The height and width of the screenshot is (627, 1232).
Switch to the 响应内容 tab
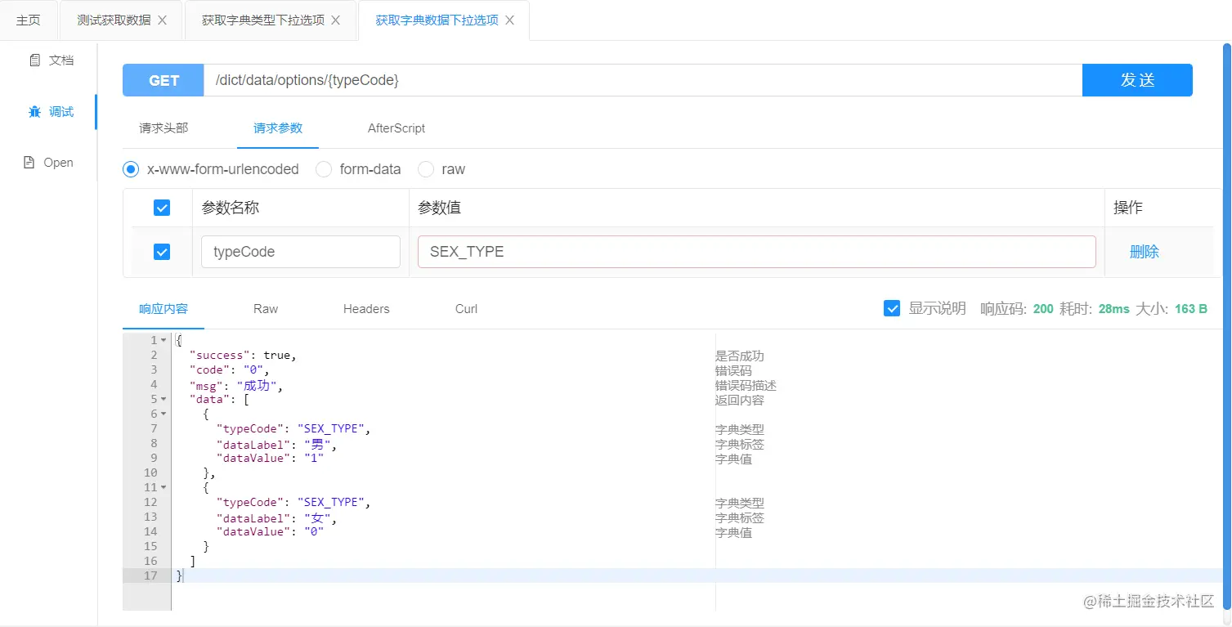click(x=164, y=309)
